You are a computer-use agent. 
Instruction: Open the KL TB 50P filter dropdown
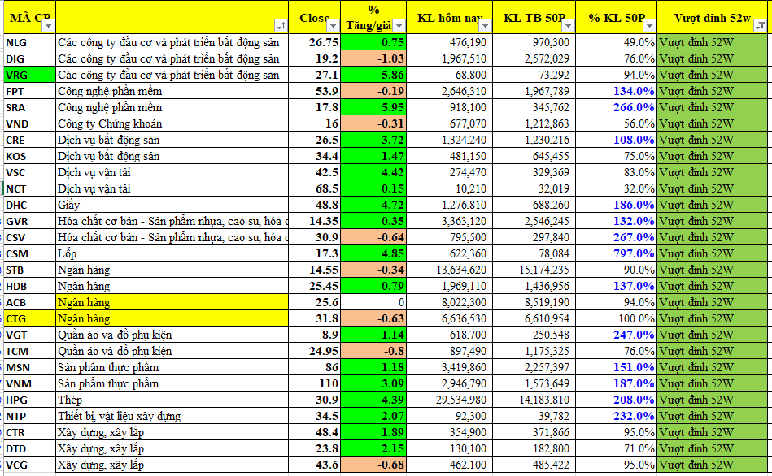coord(569,26)
